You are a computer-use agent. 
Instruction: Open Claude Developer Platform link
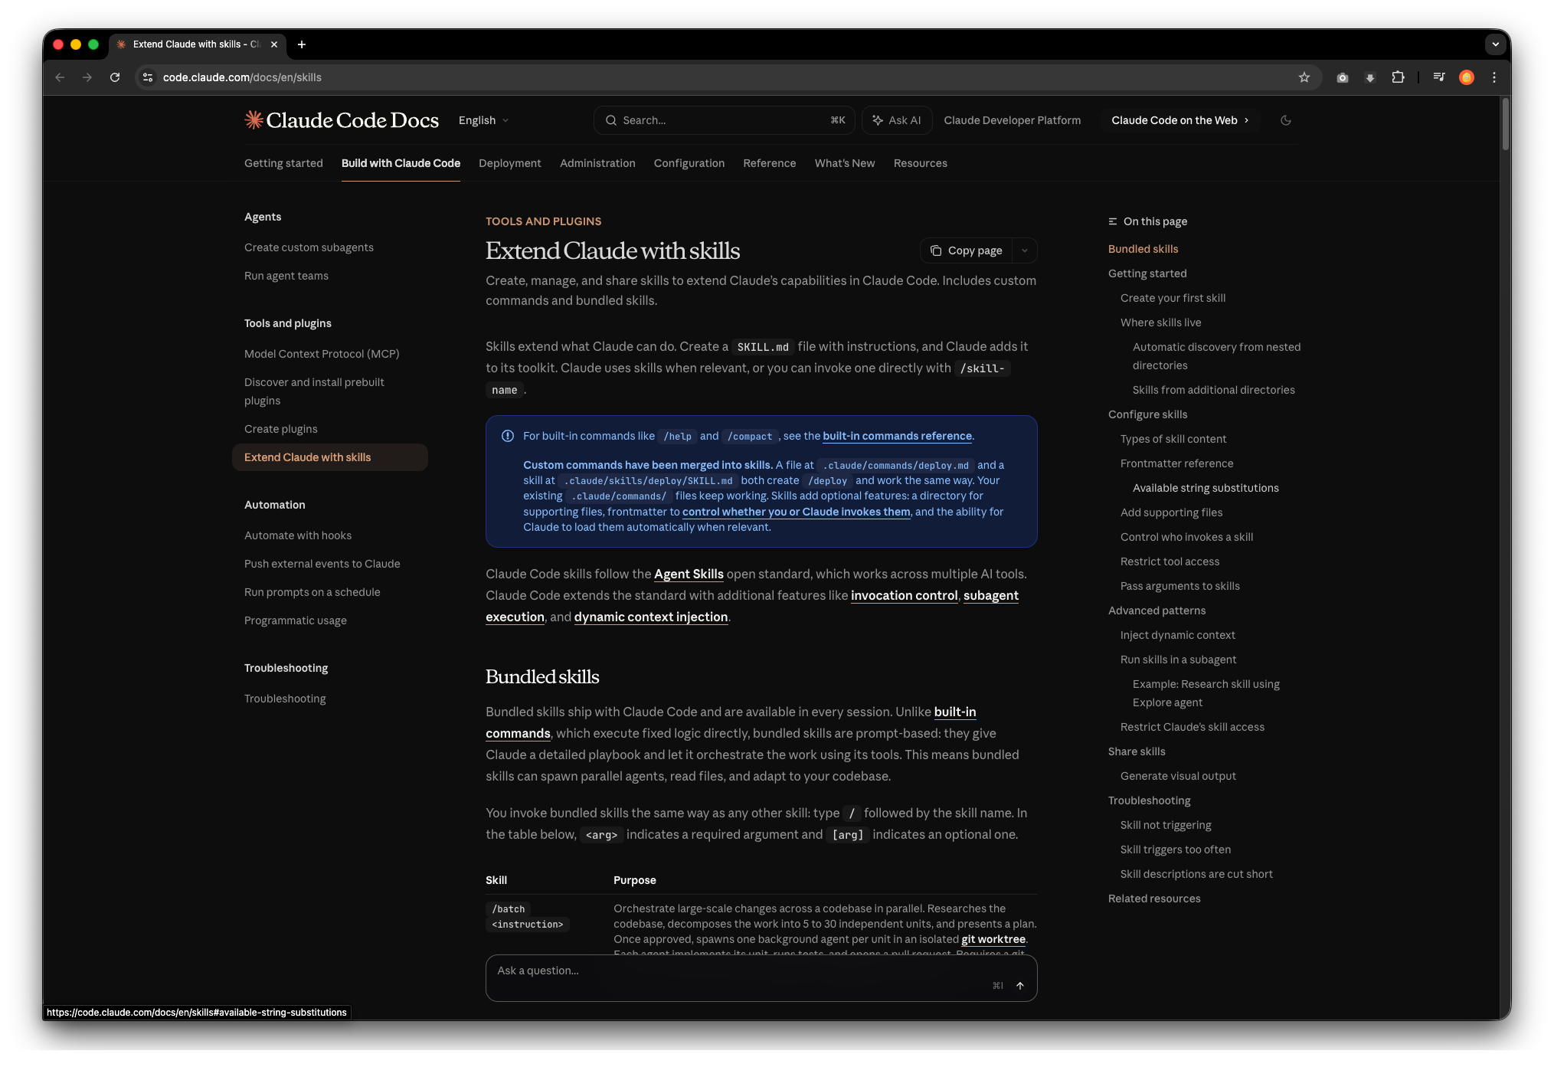coord(1013,120)
